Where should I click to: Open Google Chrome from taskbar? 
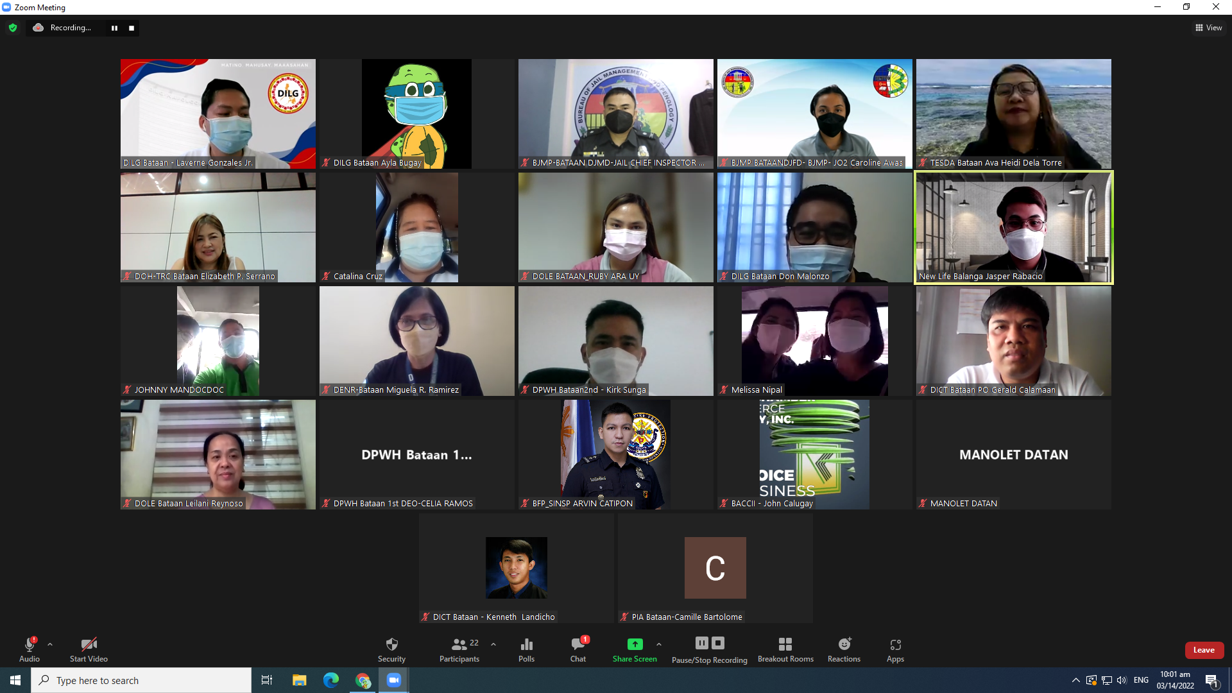pyautogui.click(x=363, y=680)
